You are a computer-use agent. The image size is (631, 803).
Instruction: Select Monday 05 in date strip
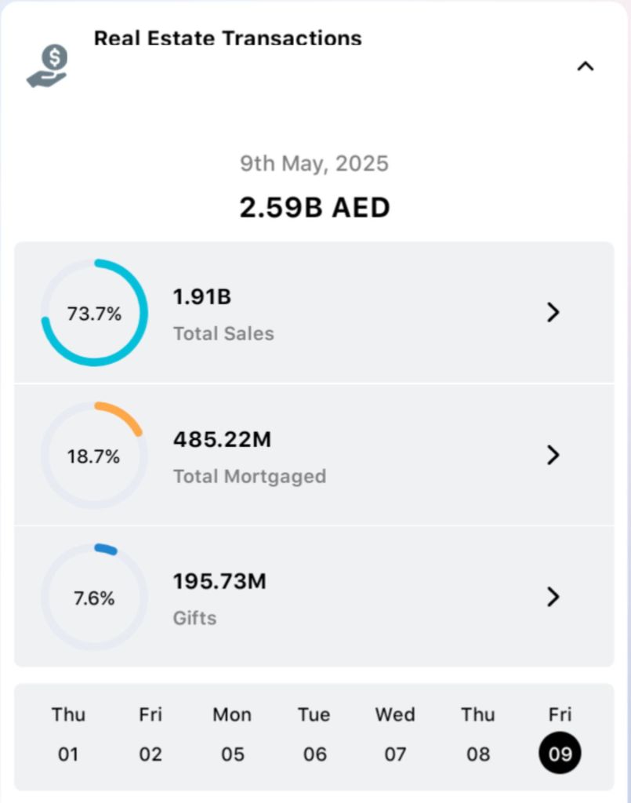(x=232, y=735)
